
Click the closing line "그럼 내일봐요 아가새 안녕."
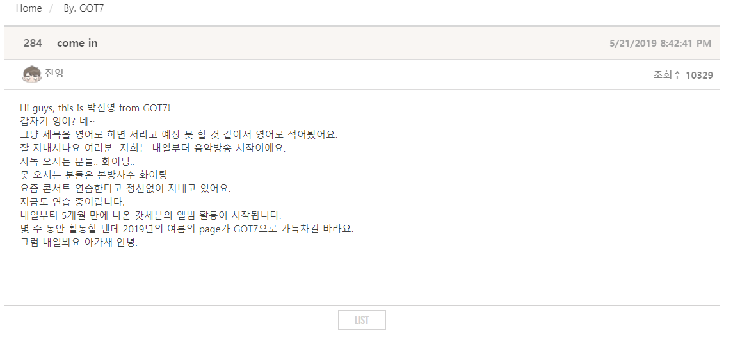[x=79, y=243]
